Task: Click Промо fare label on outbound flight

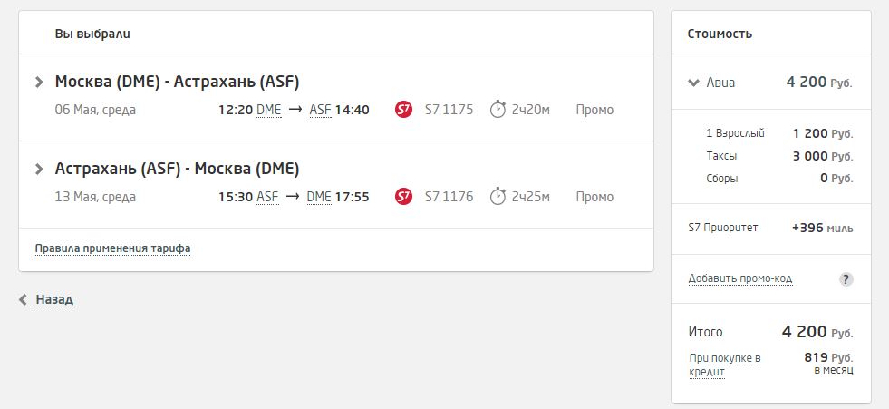Action: [594, 110]
